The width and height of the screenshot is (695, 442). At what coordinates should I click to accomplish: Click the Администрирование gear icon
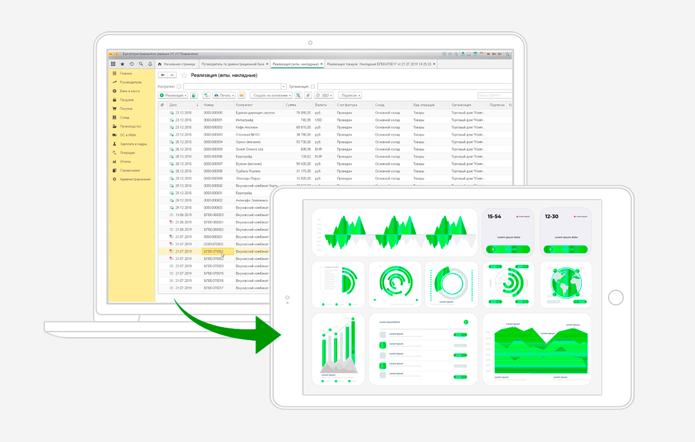[115, 179]
